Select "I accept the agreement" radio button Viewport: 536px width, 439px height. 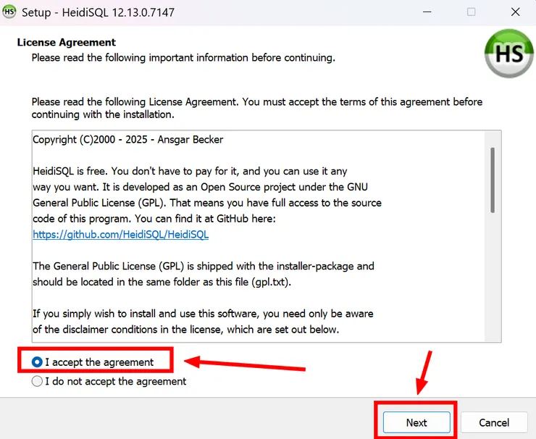click(93, 362)
